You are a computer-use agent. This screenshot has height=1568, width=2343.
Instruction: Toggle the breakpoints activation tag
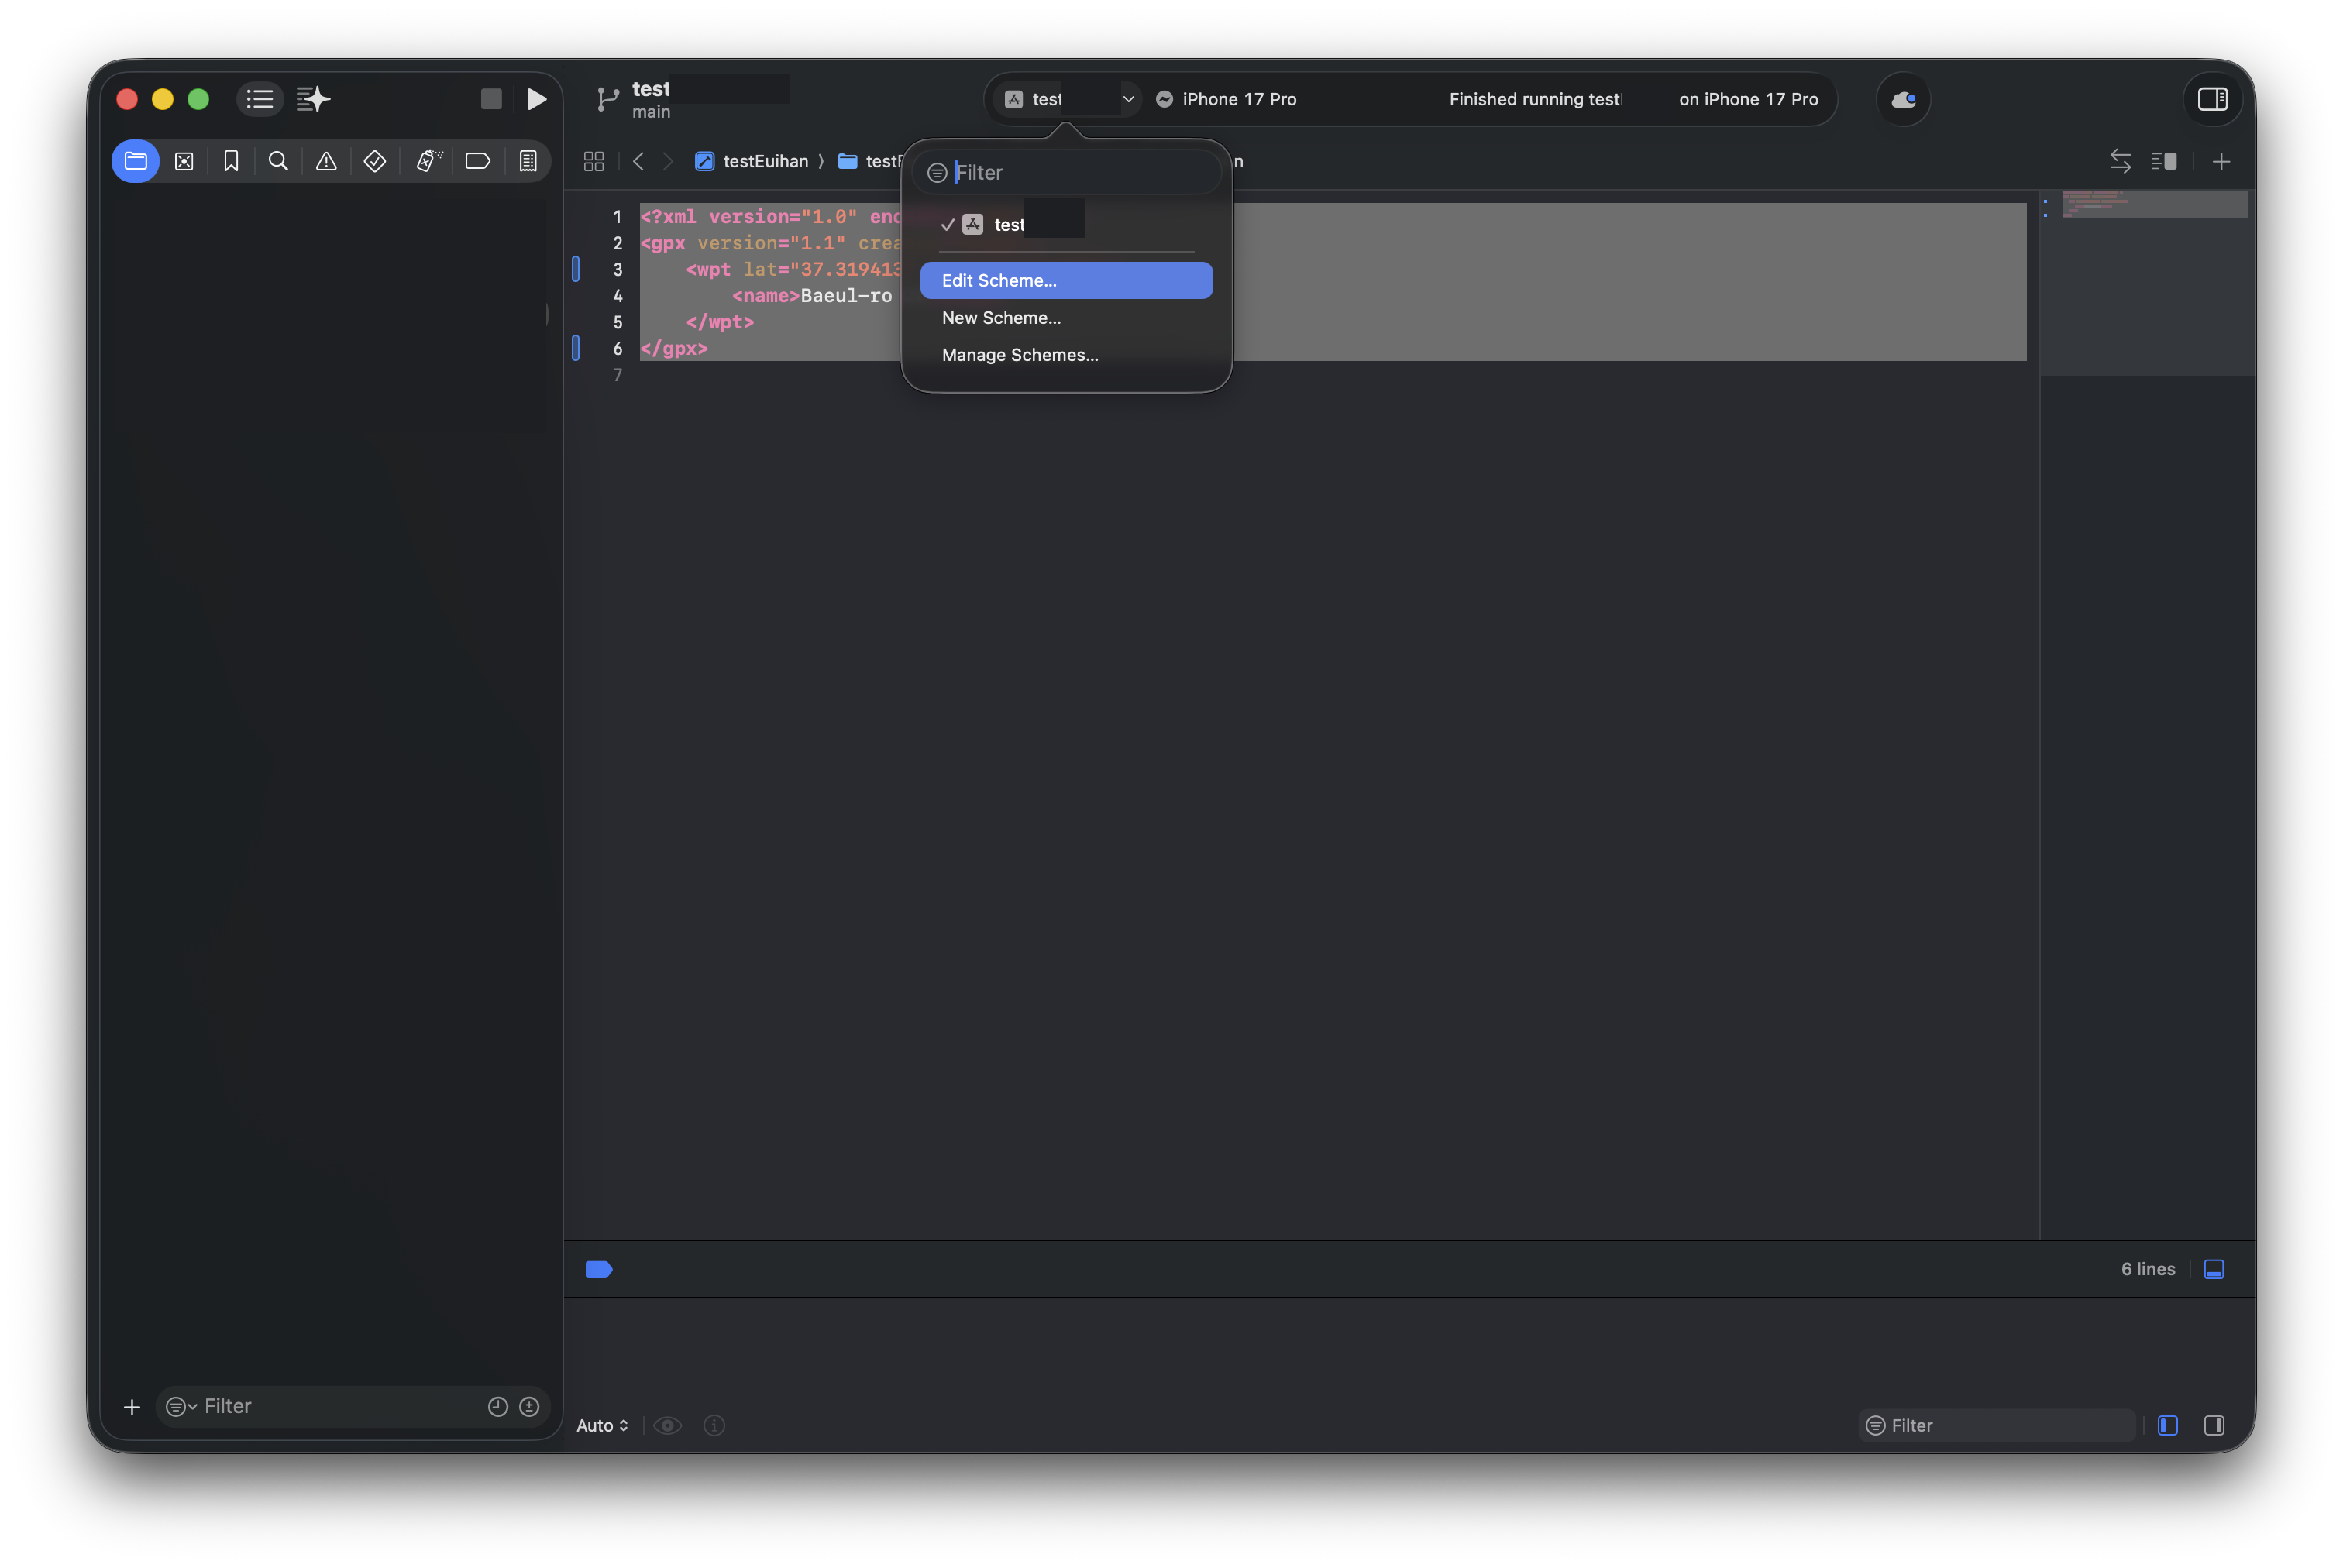click(599, 1269)
